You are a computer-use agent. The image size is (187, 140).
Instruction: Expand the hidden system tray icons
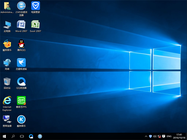(146, 136)
